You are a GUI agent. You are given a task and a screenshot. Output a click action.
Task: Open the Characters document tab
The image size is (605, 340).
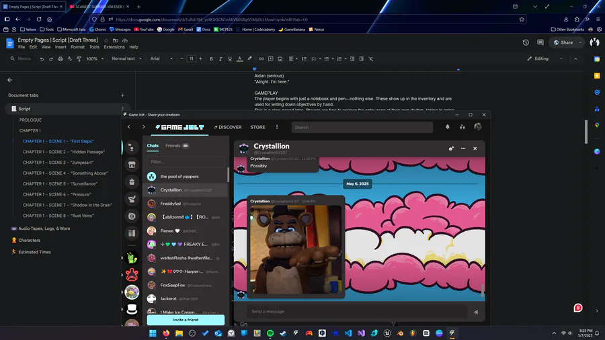click(x=30, y=240)
